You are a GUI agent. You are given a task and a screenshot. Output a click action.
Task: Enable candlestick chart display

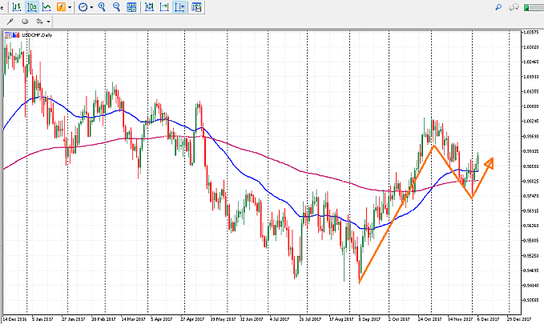pyautogui.click(x=33, y=7)
